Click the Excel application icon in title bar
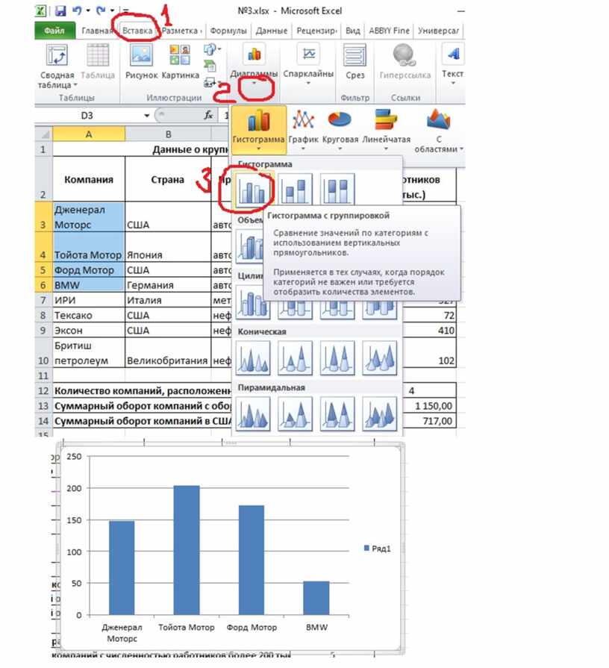 pyautogui.click(x=41, y=10)
